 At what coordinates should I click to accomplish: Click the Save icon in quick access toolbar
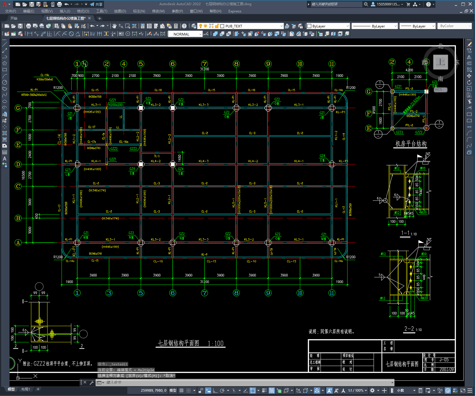(31, 4)
